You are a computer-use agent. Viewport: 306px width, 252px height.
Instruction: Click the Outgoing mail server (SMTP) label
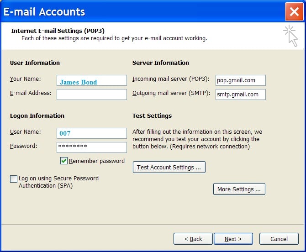coord(171,93)
